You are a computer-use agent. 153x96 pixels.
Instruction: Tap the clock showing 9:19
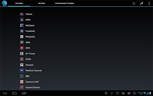[138, 93]
